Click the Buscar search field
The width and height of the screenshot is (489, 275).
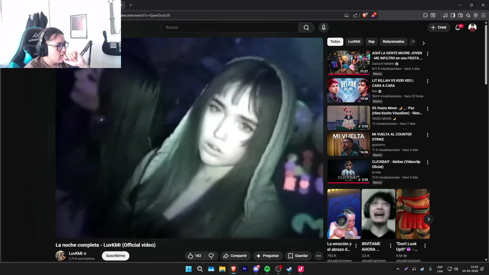(x=230, y=27)
